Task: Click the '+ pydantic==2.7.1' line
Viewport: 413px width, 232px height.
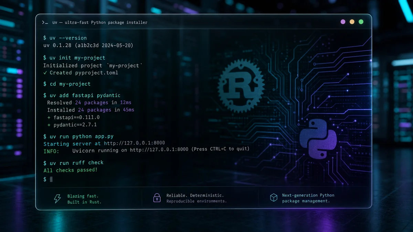Action: point(72,125)
